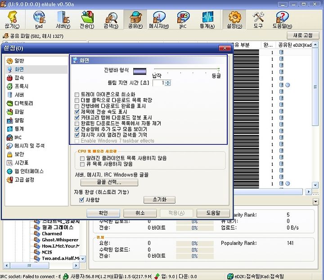Image resolution: width=324 pixels, height=280 pixels.
Task: Click 공유된 eD2K|Kad column header
Action: pos(295,45)
